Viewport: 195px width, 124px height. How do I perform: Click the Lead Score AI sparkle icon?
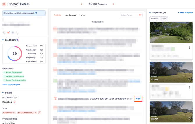(x=18, y=40)
